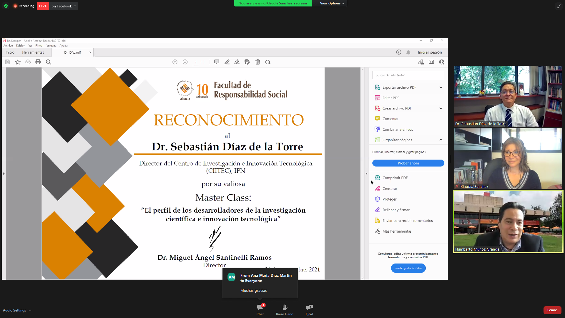Image resolution: width=565 pixels, height=318 pixels.
Task: Click the Print document icon
Action: 38,62
